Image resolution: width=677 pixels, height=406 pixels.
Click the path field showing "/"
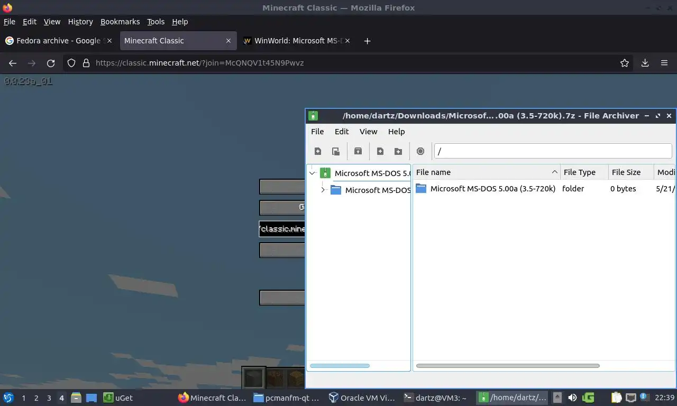553,151
